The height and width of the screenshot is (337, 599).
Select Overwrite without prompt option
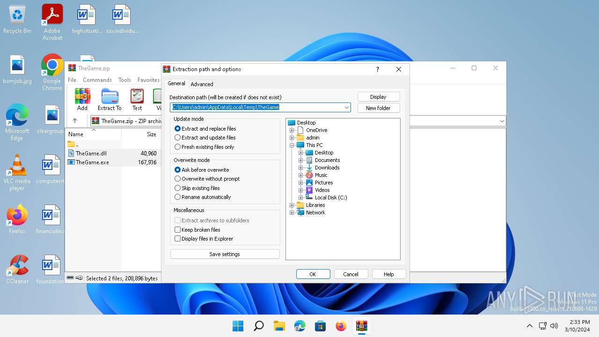click(207, 179)
